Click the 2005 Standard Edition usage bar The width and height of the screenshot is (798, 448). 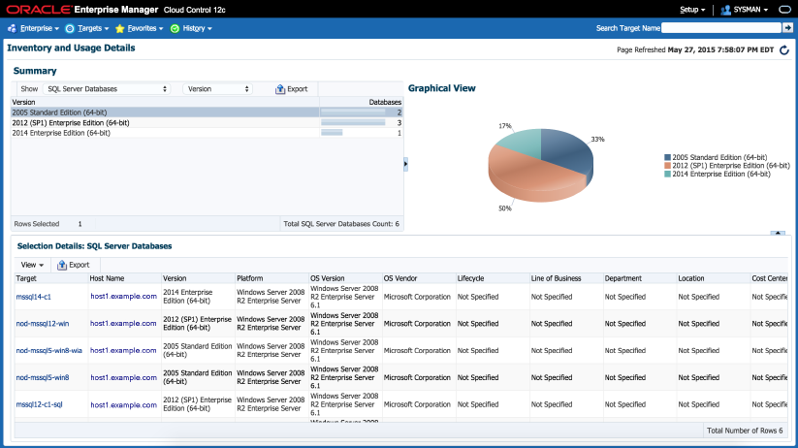[x=353, y=112]
